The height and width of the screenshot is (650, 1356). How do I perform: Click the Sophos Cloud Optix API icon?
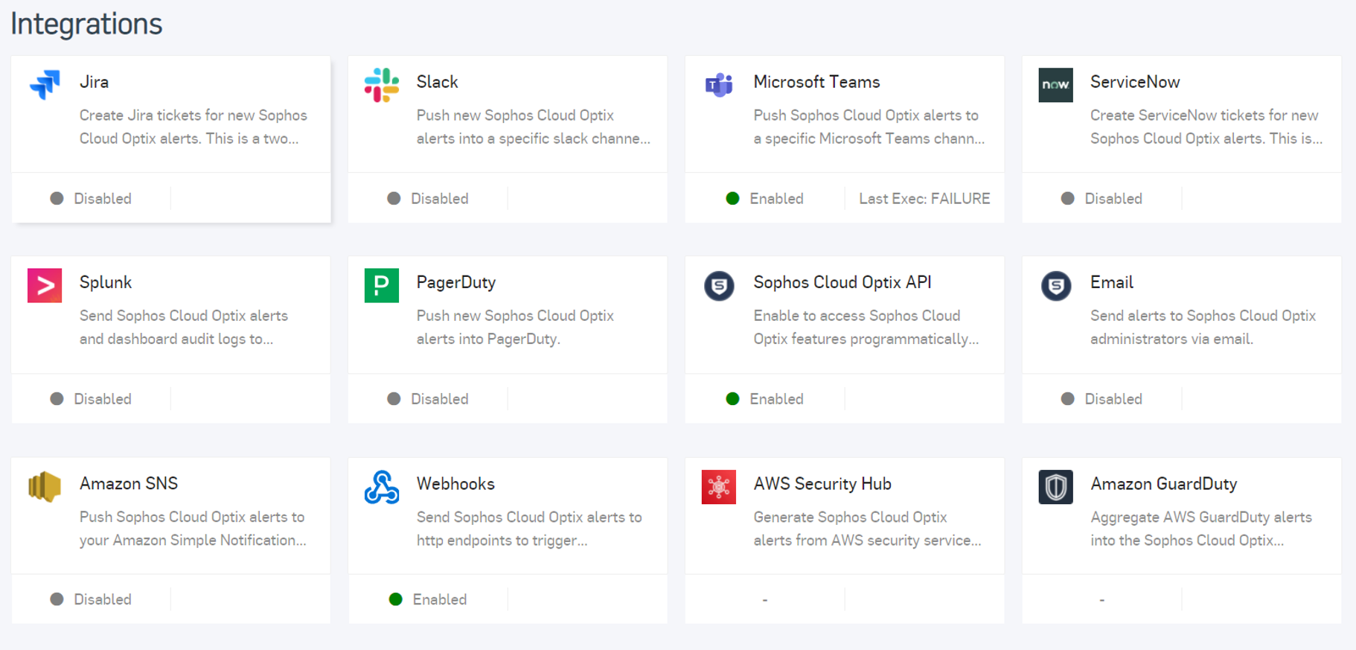(x=719, y=285)
